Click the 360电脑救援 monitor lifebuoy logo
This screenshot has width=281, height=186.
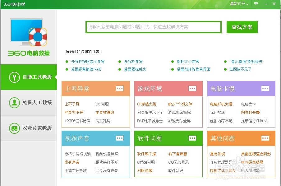click(29, 32)
